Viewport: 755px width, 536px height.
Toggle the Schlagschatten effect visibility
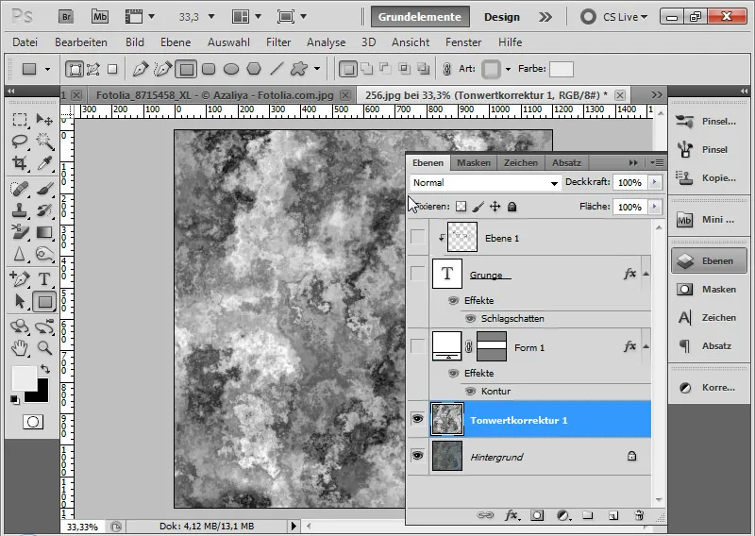pyautogui.click(x=470, y=318)
